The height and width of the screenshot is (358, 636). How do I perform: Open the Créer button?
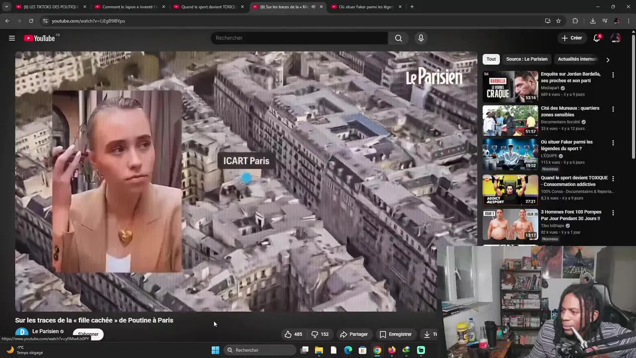[571, 38]
